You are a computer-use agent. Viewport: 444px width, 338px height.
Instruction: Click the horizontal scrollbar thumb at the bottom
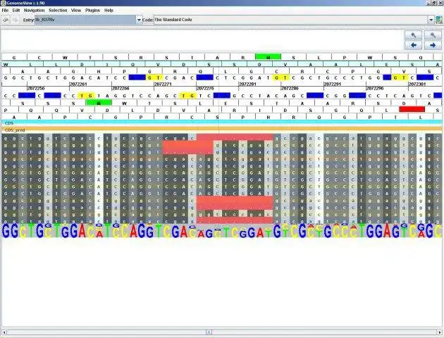(209, 332)
